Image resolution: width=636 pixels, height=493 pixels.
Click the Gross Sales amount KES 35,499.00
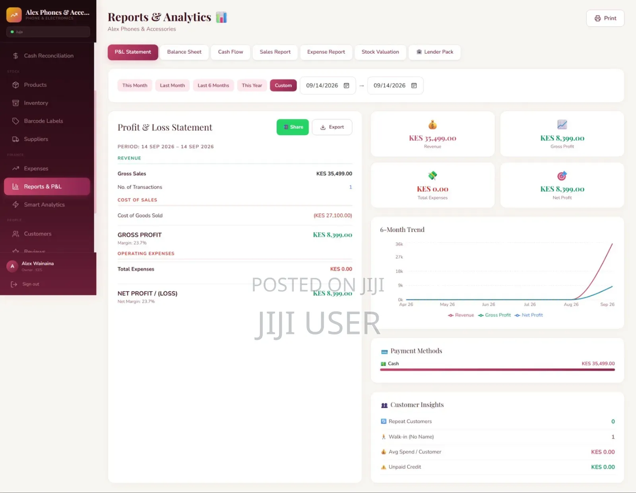pyautogui.click(x=334, y=174)
